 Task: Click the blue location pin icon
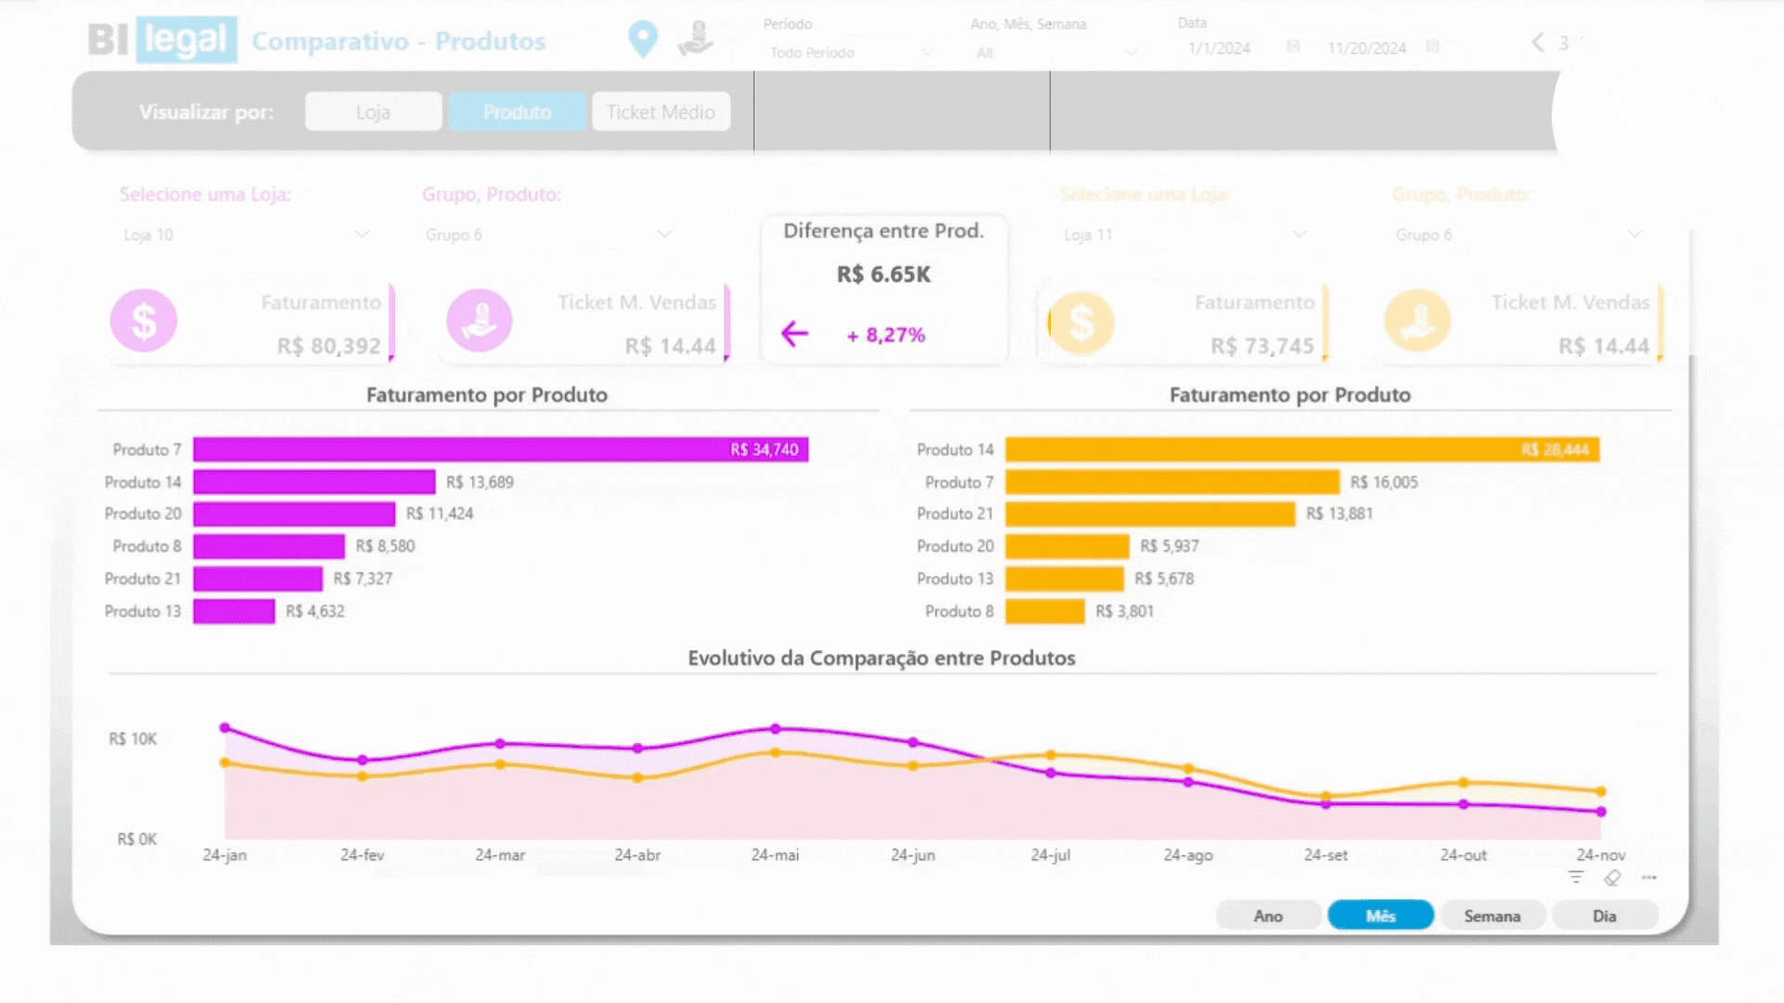point(642,39)
